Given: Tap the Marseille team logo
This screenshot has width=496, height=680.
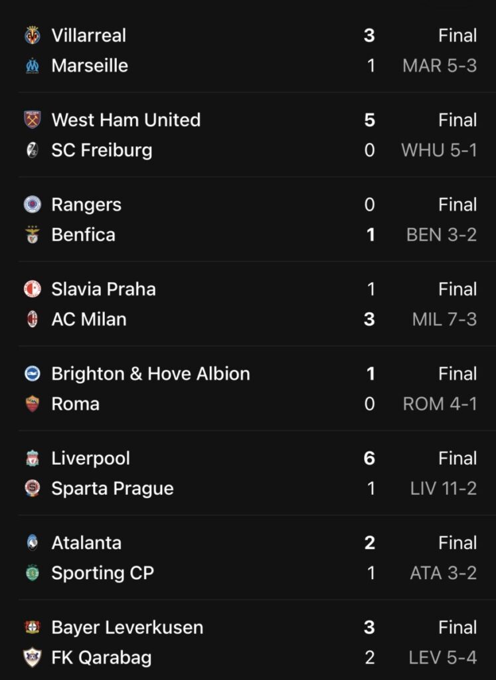Looking at the screenshot, I should (32, 66).
